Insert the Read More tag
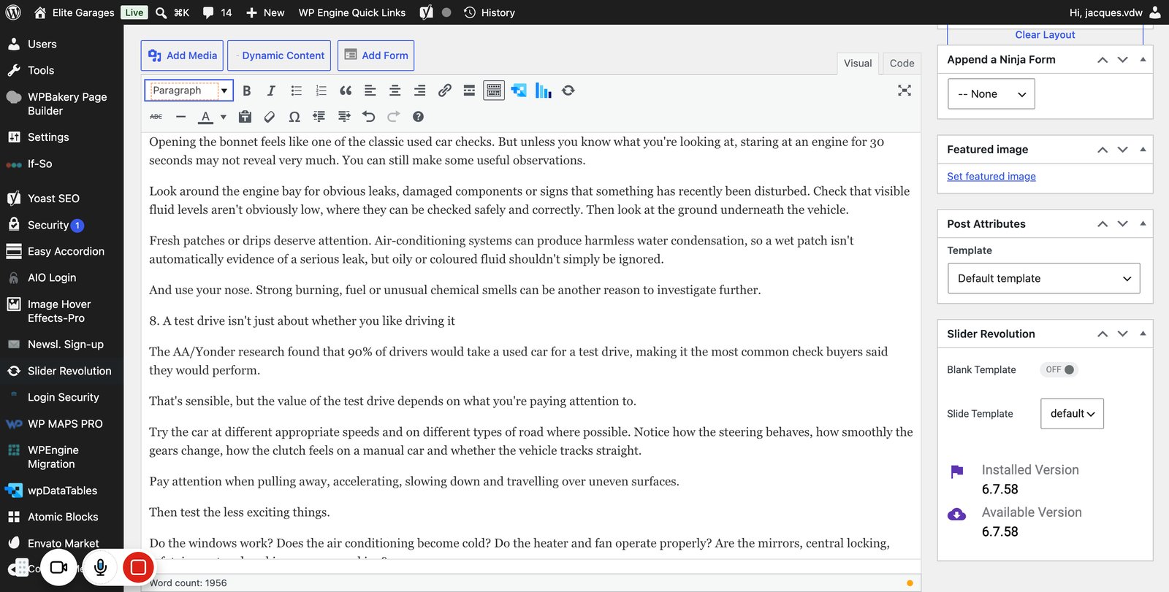This screenshot has height=592, width=1169. tap(469, 91)
